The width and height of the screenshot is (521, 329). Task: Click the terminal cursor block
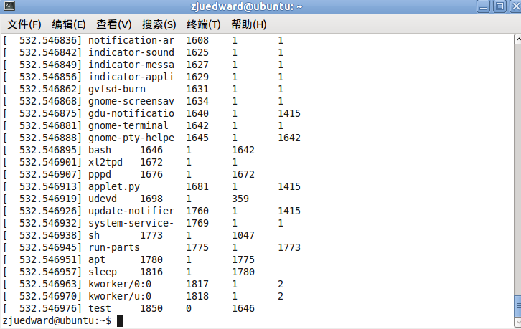(120, 320)
